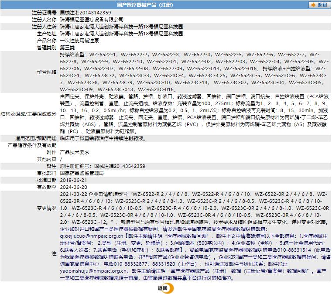Click the value 国家药品监督管理局

pos(82,173)
